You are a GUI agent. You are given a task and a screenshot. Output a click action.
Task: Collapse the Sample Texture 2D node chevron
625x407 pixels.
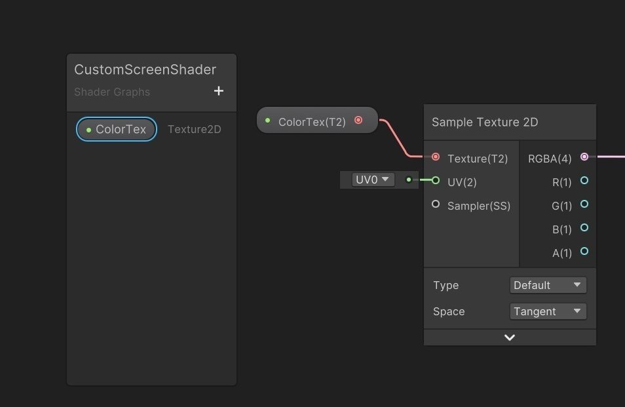point(510,338)
